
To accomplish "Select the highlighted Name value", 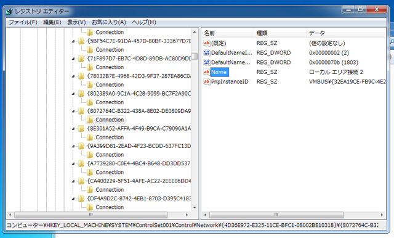I will (219, 72).
